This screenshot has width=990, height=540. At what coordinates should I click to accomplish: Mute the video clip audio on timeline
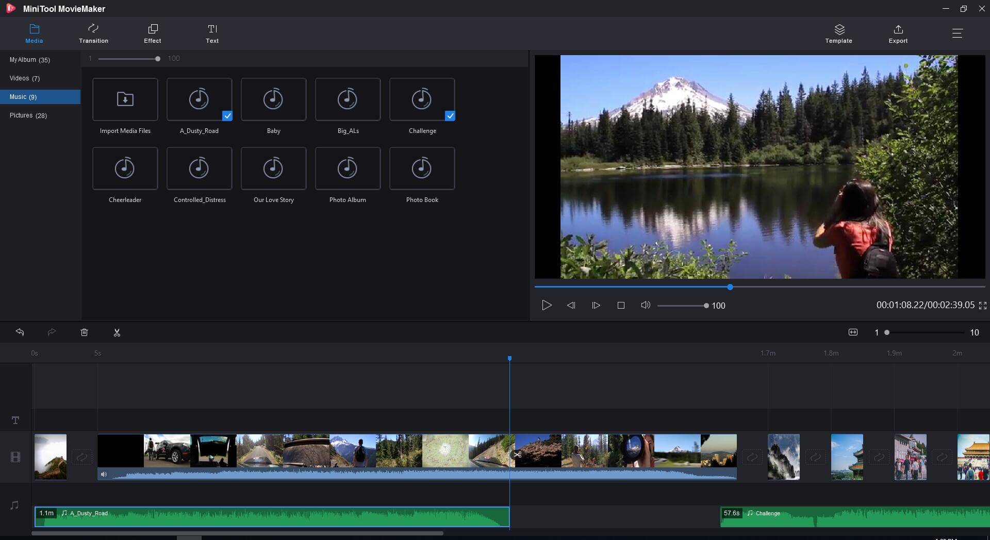tap(104, 474)
